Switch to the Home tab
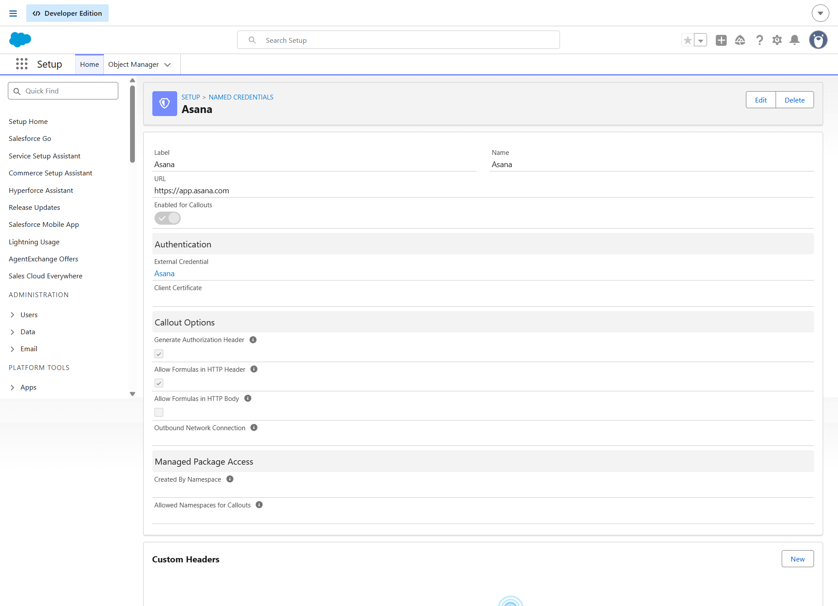The width and height of the screenshot is (838, 606). point(89,65)
